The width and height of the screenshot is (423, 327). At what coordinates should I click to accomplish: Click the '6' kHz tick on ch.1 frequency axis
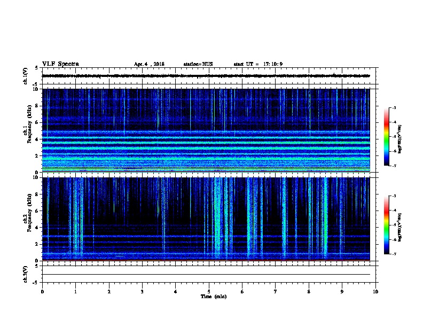[36, 122]
